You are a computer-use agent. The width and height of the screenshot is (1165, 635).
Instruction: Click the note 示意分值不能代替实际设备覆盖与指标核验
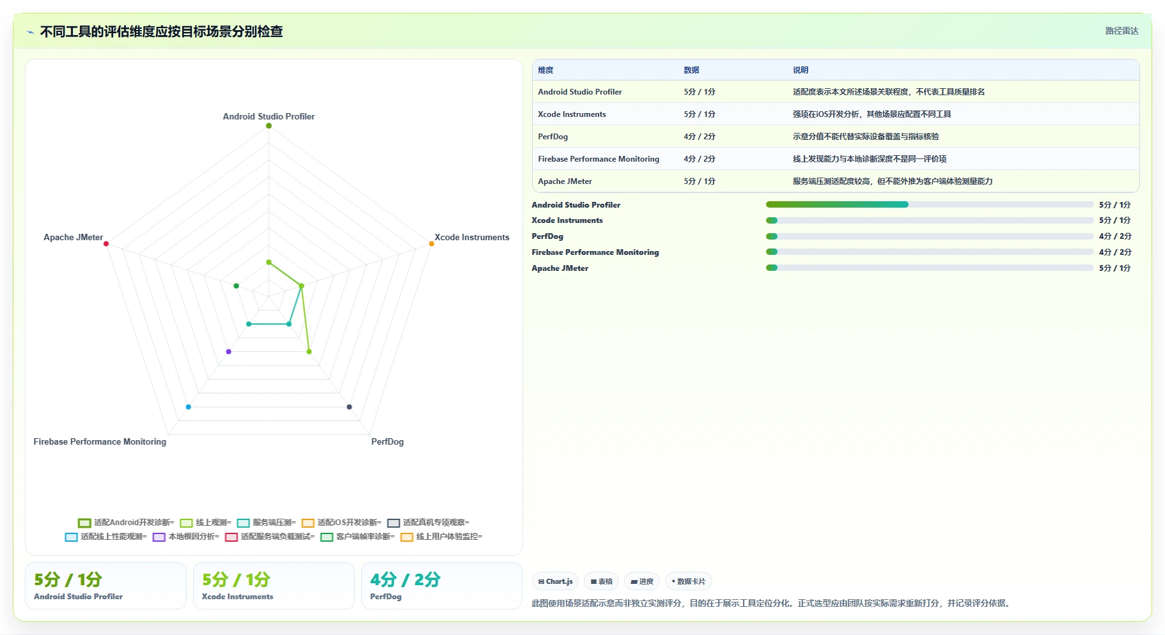pyautogui.click(x=866, y=137)
